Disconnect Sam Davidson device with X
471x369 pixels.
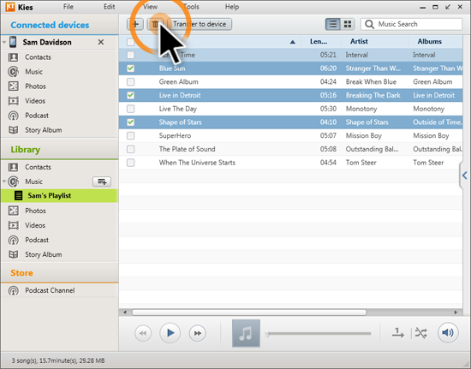coord(101,42)
